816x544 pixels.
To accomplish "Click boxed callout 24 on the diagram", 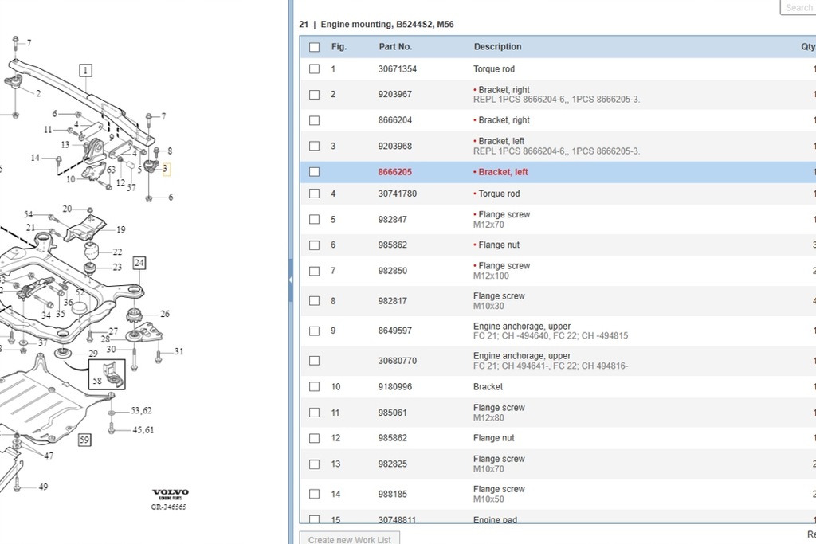I will click(139, 263).
